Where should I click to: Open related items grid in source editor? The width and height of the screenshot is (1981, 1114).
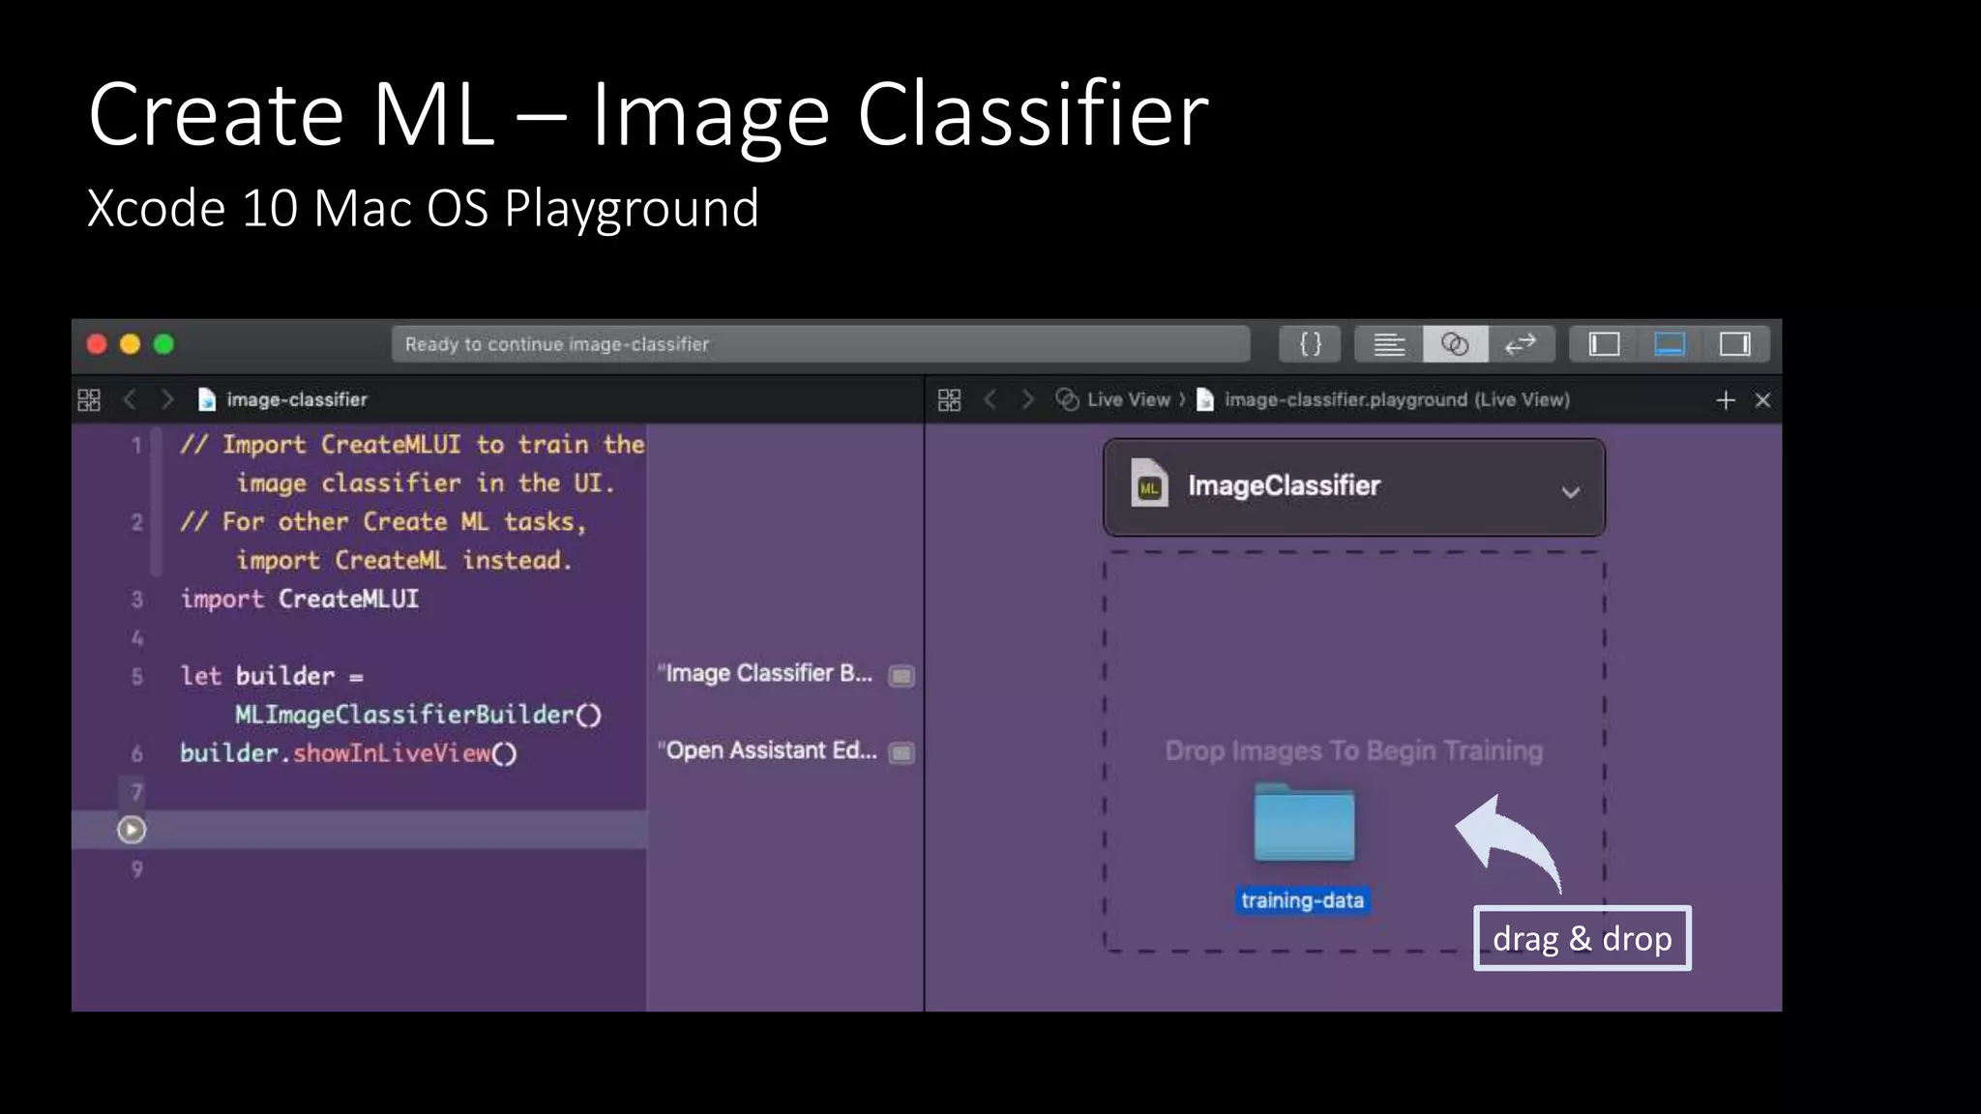click(x=89, y=399)
